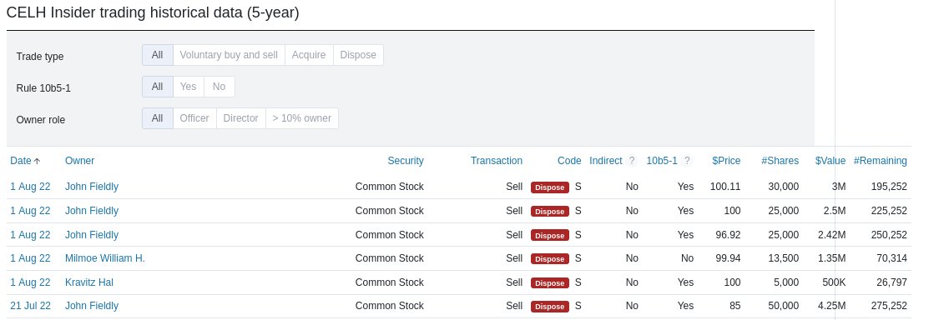Sort by $Value column header
This screenshot has width=944, height=320.
[830, 161]
